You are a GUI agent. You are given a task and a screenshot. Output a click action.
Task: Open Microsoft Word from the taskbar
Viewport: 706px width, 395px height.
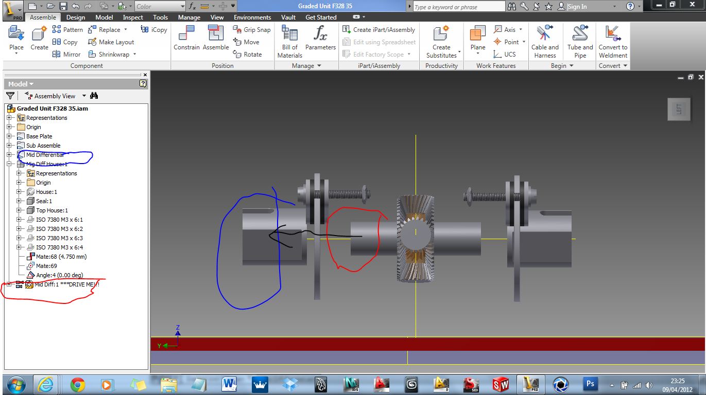(229, 384)
